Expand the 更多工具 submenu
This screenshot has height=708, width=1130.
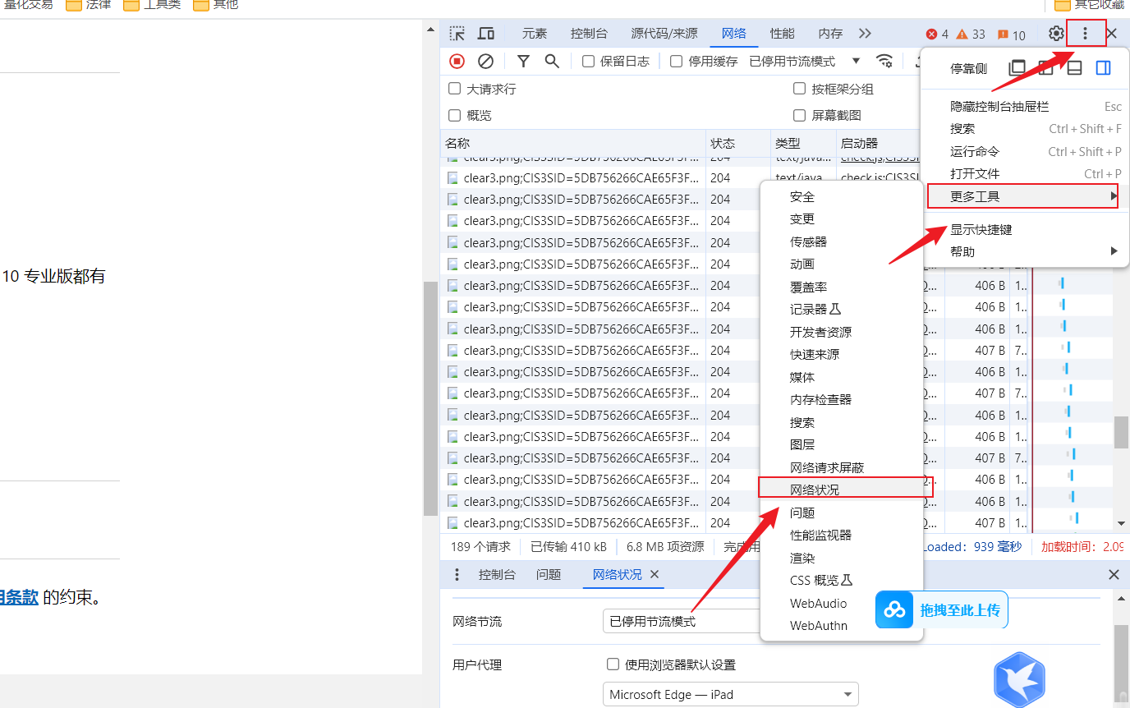point(1022,196)
